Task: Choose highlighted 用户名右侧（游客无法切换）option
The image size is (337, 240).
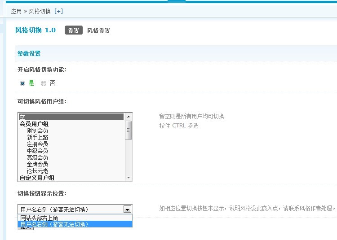Action: point(75,224)
